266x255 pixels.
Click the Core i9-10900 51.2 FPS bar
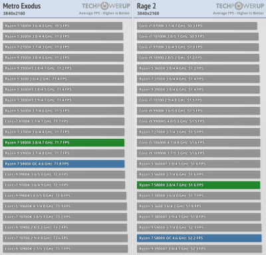coord(198,58)
